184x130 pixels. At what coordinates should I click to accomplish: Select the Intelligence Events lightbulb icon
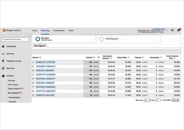[x=3, y=61]
